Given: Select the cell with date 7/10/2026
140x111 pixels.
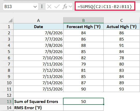Looking at the screenshot, I should (38, 58).
